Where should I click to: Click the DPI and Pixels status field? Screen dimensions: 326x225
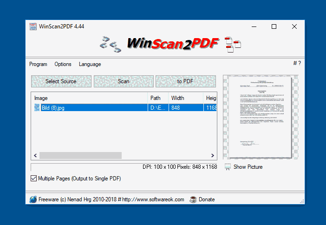(x=124, y=167)
